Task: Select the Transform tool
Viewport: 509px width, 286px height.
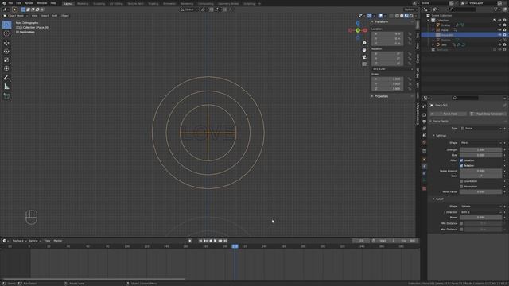Action: 6,68
